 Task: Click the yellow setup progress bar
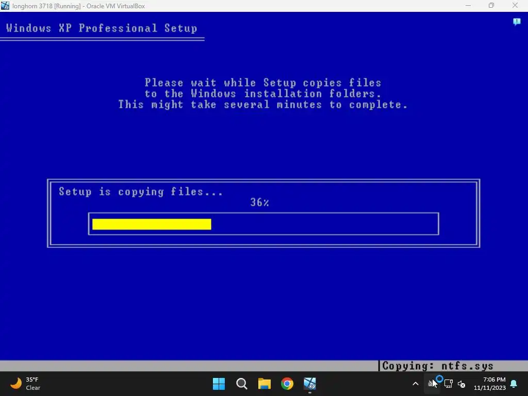(x=152, y=224)
